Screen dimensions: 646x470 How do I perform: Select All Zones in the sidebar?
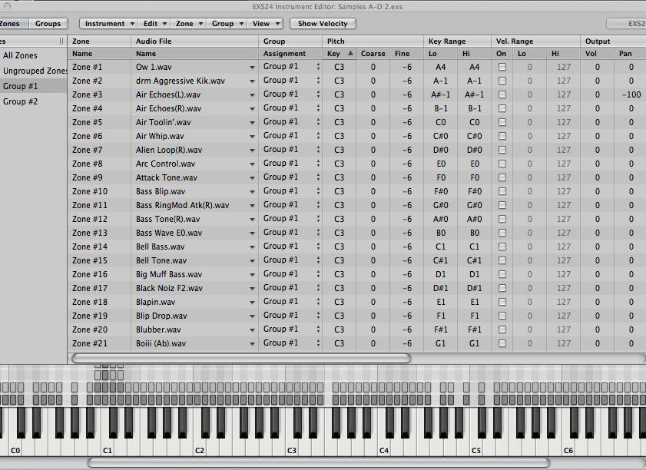20,55
